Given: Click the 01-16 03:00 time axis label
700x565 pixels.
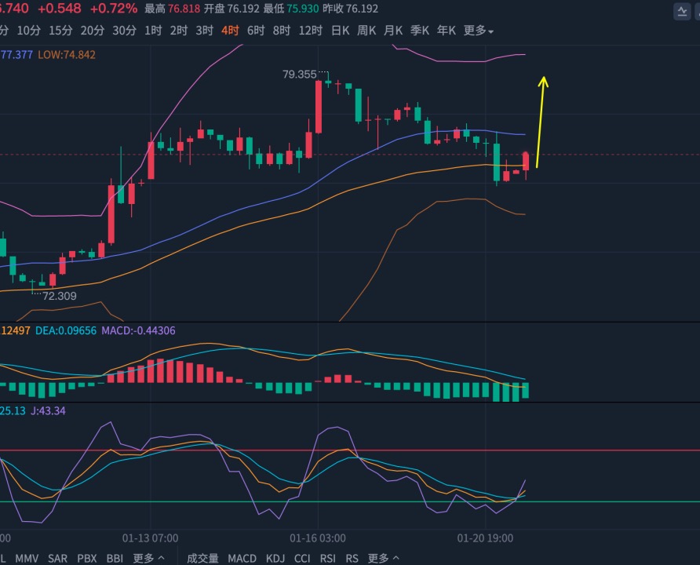Looking at the screenshot, I should pyautogui.click(x=318, y=538).
